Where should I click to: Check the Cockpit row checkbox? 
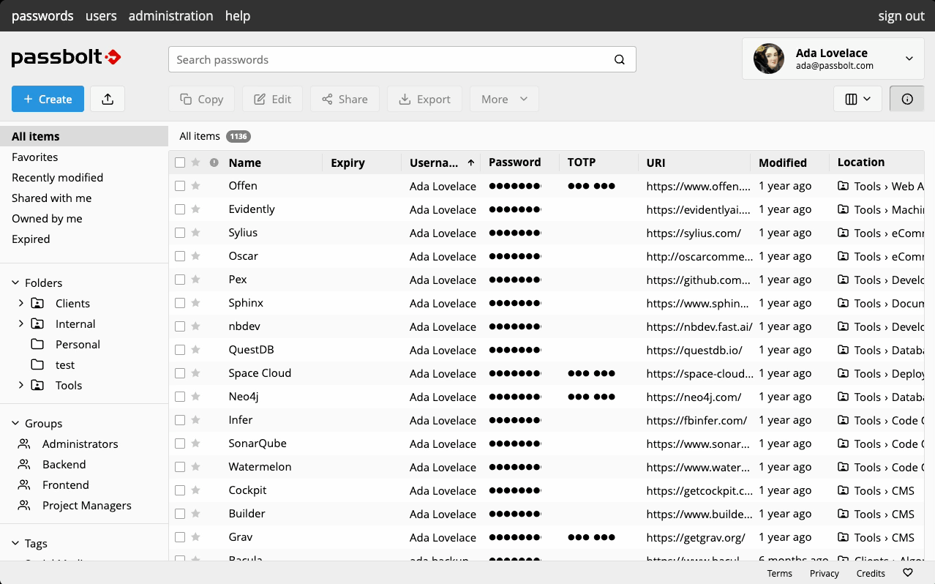coord(180,490)
